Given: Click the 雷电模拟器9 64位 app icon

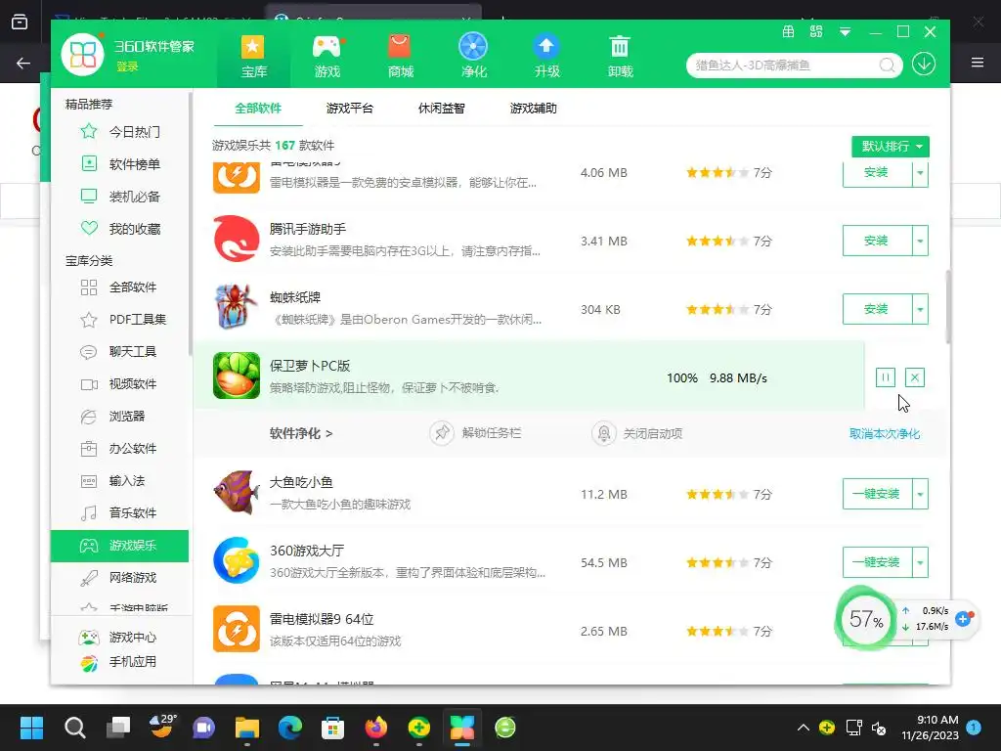Looking at the screenshot, I should point(237,629).
